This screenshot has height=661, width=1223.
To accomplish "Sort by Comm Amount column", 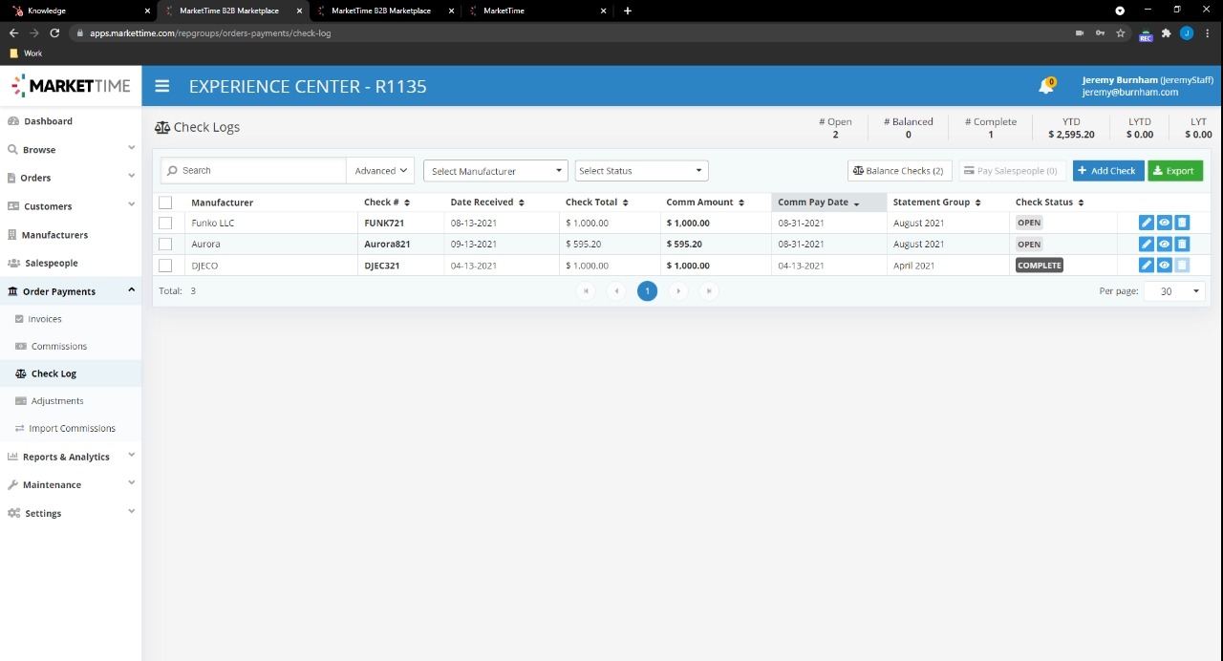I will [705, 203].
